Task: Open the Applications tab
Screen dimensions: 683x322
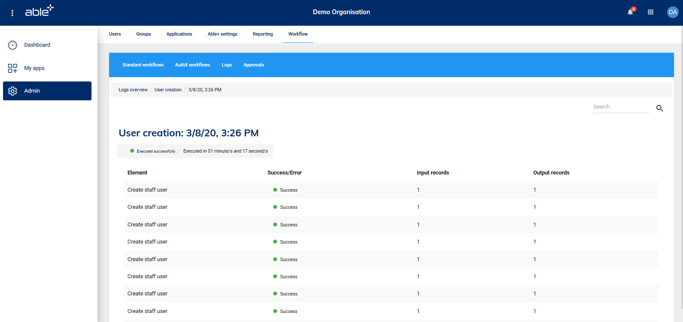Action: coord(179,34)
